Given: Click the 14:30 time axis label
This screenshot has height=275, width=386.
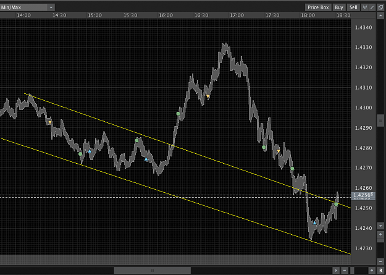Looking at the screenshot, I should (59, 15).
